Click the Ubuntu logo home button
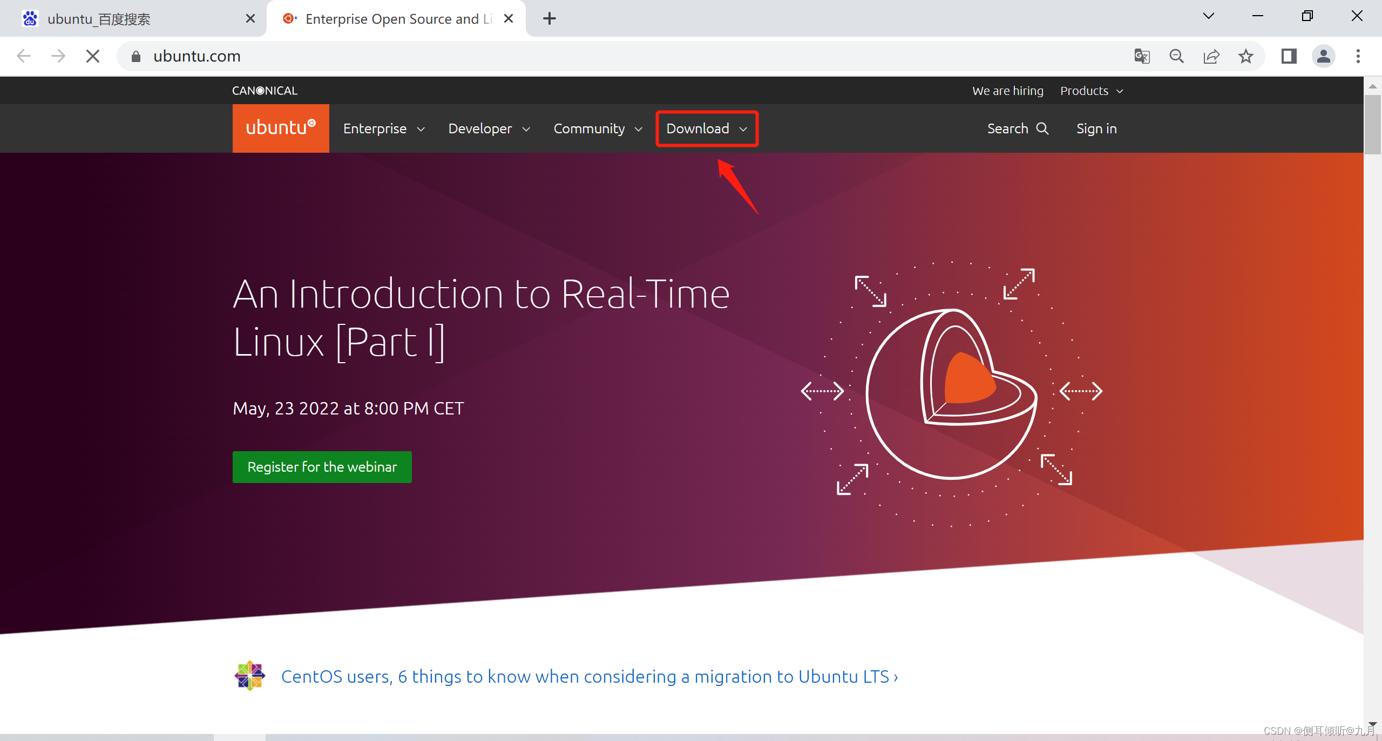The height and width of the screenshot is (741, 1382). tap(281, 128)
